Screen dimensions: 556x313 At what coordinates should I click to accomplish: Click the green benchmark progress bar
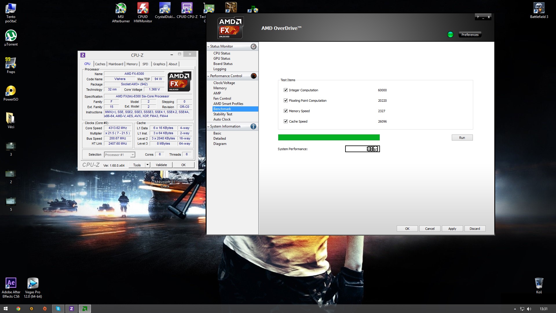click(329, 137)
